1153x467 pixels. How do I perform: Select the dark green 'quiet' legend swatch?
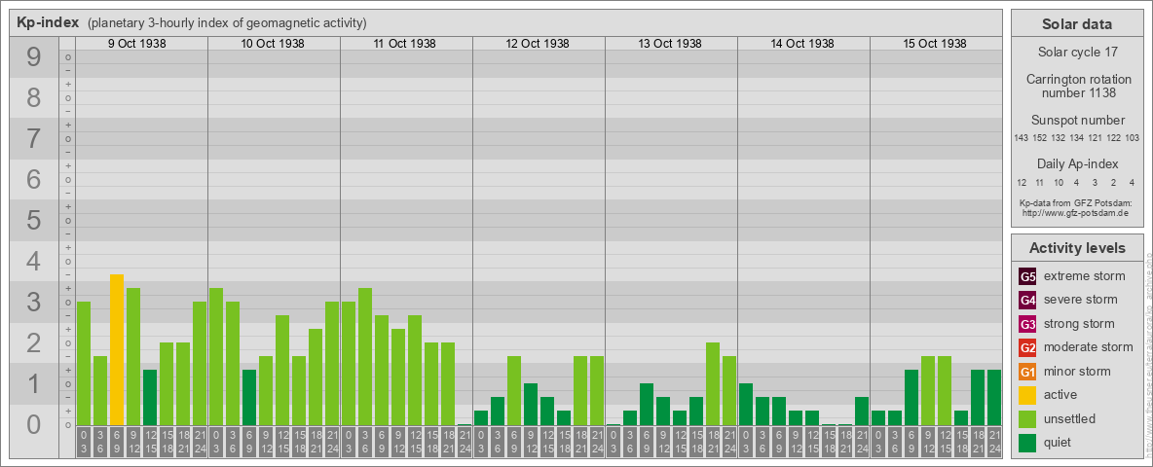(x=1028, y=443)
